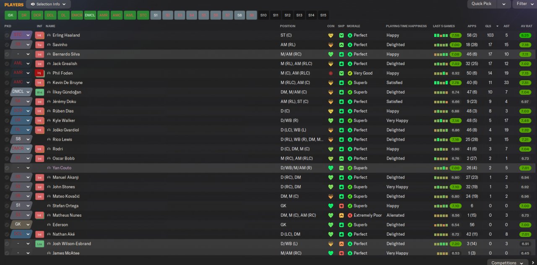Click the profile icon beside Yan Couto
Viewport: 537px width, 265px height.
pyautogui.click(x=49, y=168)
